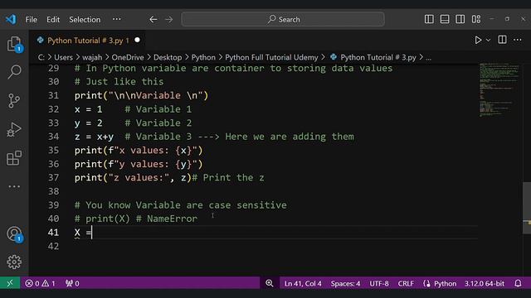Click comment '# Just like this'
Screen dimensions: 531x298
point(119,82)
